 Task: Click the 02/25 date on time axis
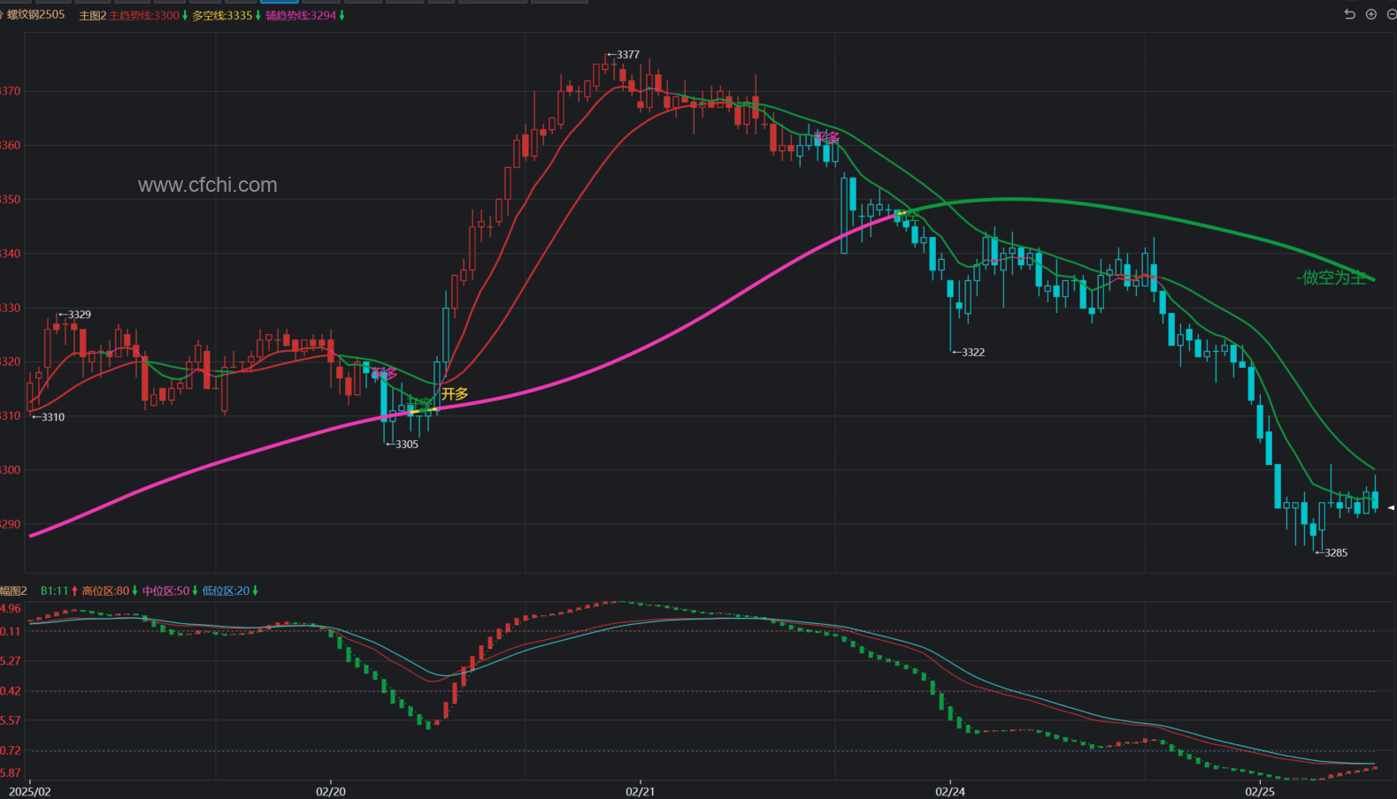click(x=1260, y=791)
